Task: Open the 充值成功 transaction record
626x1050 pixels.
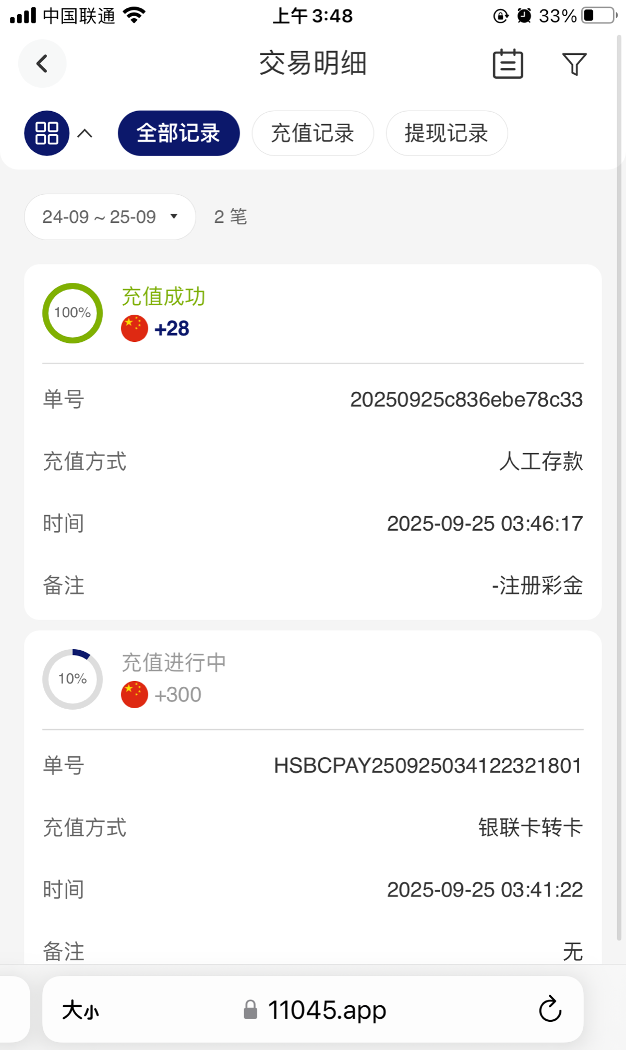Action: [163, 296]
